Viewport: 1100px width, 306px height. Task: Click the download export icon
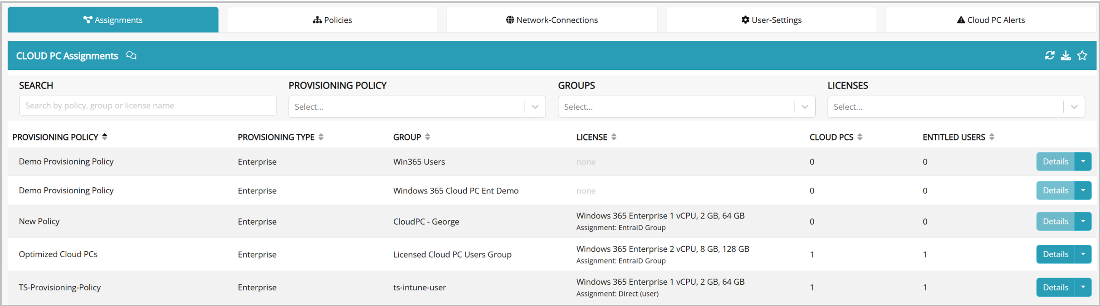1066,55
